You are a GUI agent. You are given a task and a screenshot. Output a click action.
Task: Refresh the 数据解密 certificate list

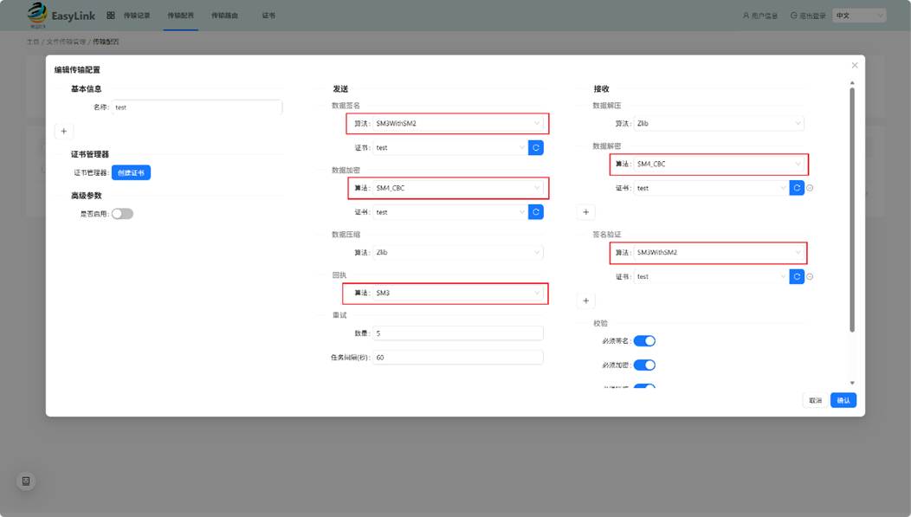[797, 188]
